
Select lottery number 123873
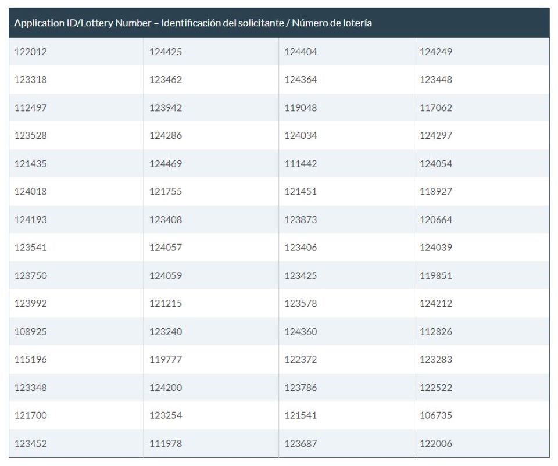point(301,220)
